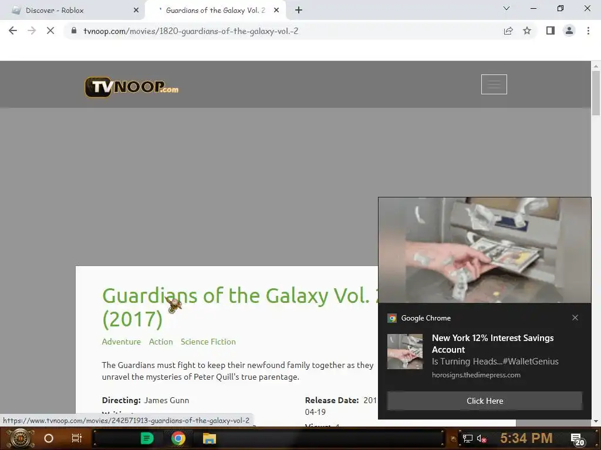This screenshot has height=450, width=601.
Task: Click the Release Date label
Action: click(x=332, y=400)
